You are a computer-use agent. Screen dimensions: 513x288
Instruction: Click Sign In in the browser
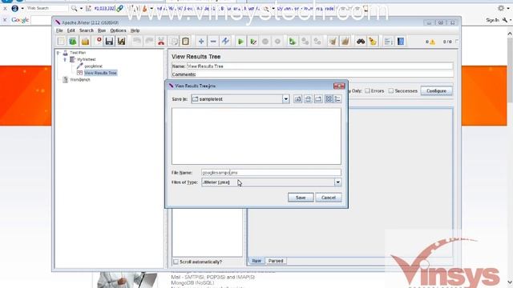[492, 20]
